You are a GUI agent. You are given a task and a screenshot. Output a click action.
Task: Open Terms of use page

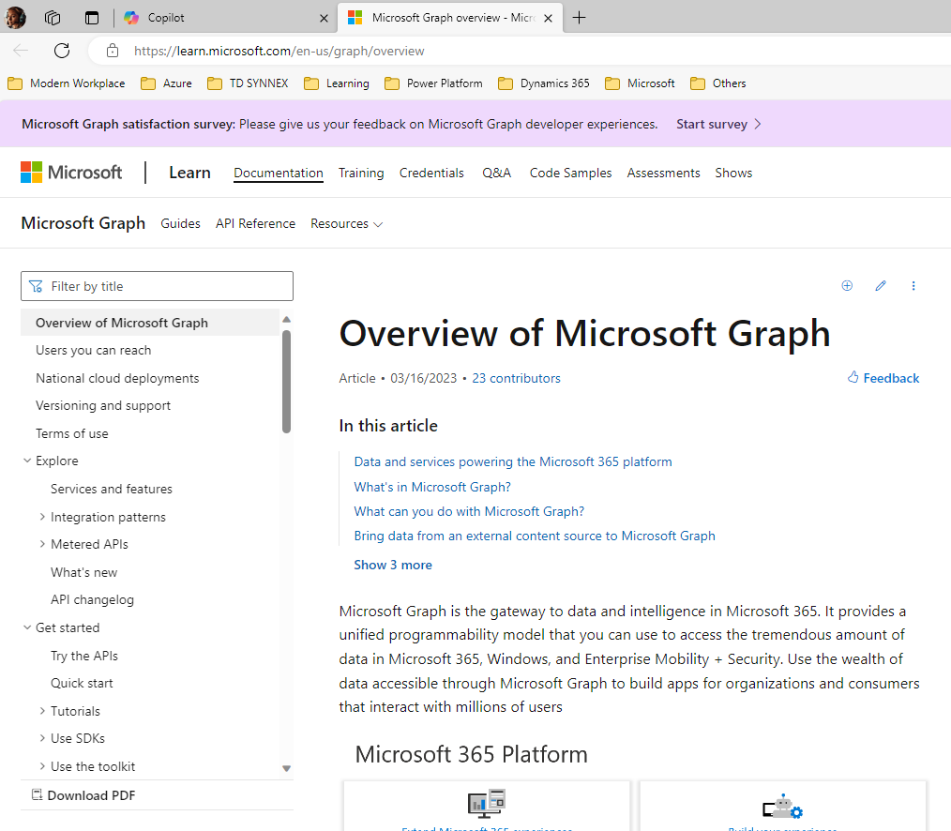[x=71, y=433]
